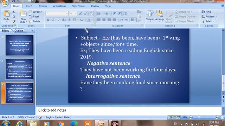Click zoom out minus button
The width and height of the screenshot is (225, 126).
191,117
